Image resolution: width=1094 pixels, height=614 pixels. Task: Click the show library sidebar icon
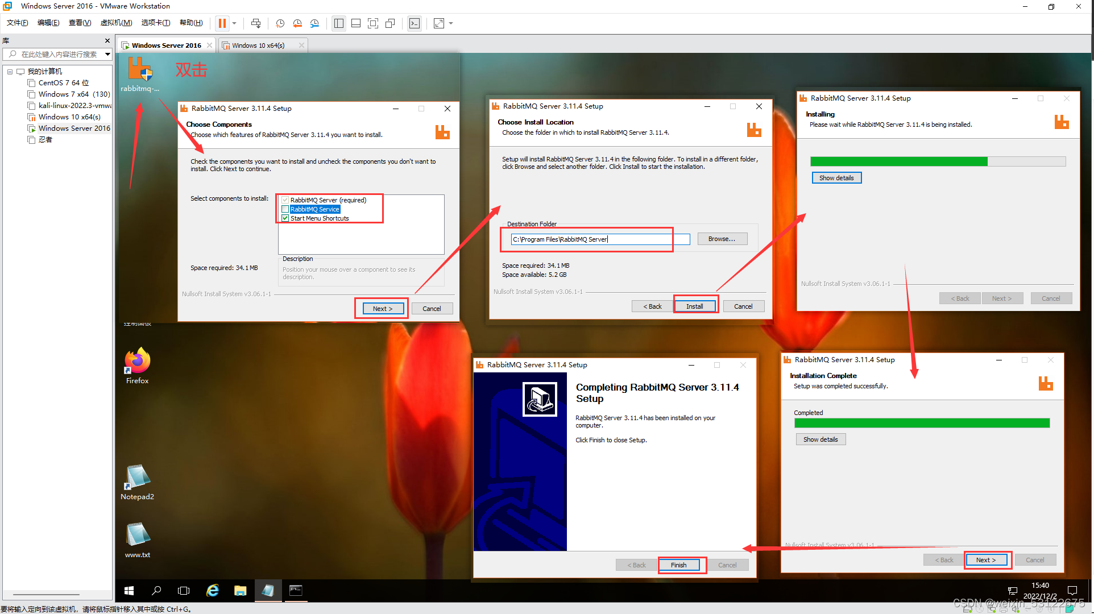[339, 23]
